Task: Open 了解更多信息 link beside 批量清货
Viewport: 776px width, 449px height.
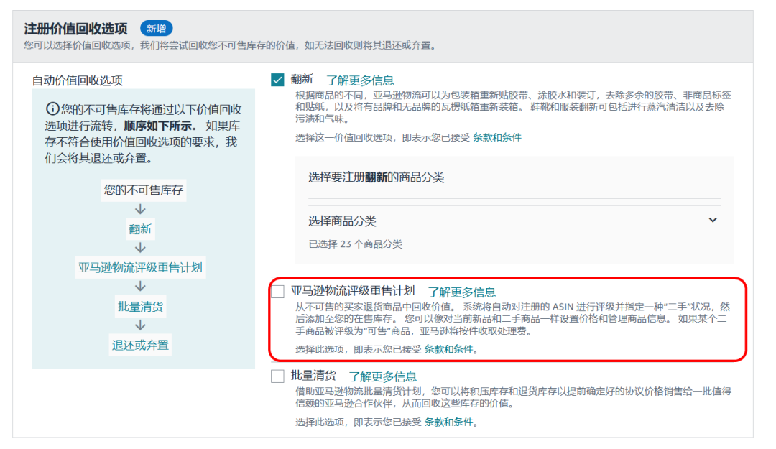Action: 383,376
